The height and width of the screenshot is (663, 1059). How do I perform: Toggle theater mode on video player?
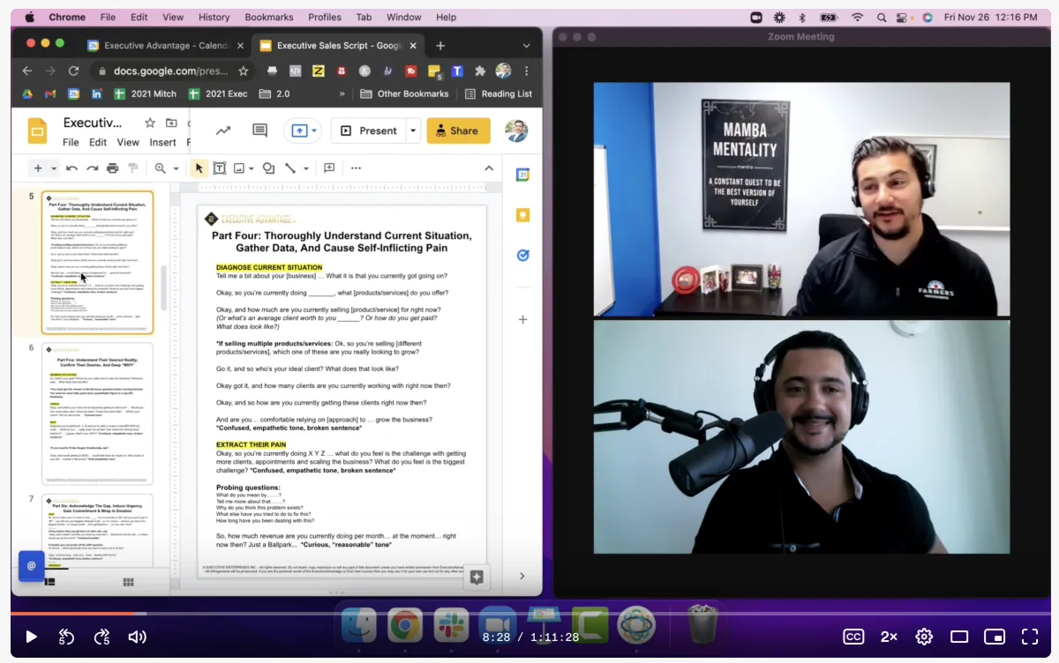pyautogui.click(x=959, y=637)
